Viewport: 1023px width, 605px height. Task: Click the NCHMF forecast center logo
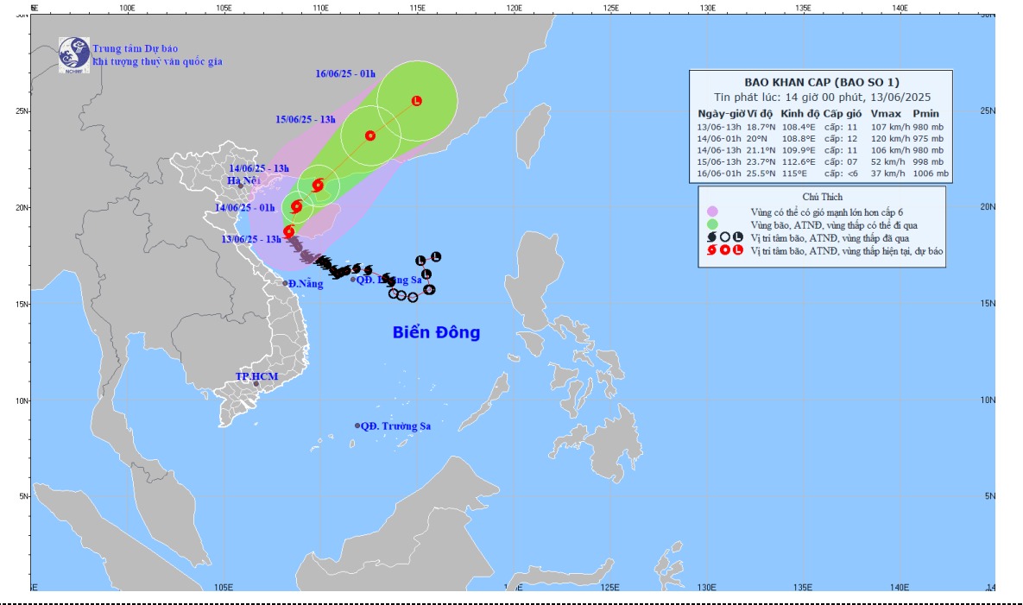tap(73, 55)
